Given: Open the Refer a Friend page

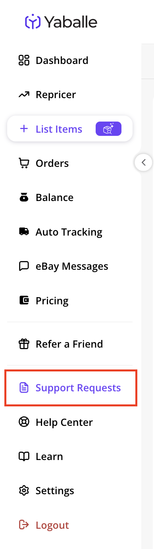Looking at the screenshot, I should (x=70, y=344).
